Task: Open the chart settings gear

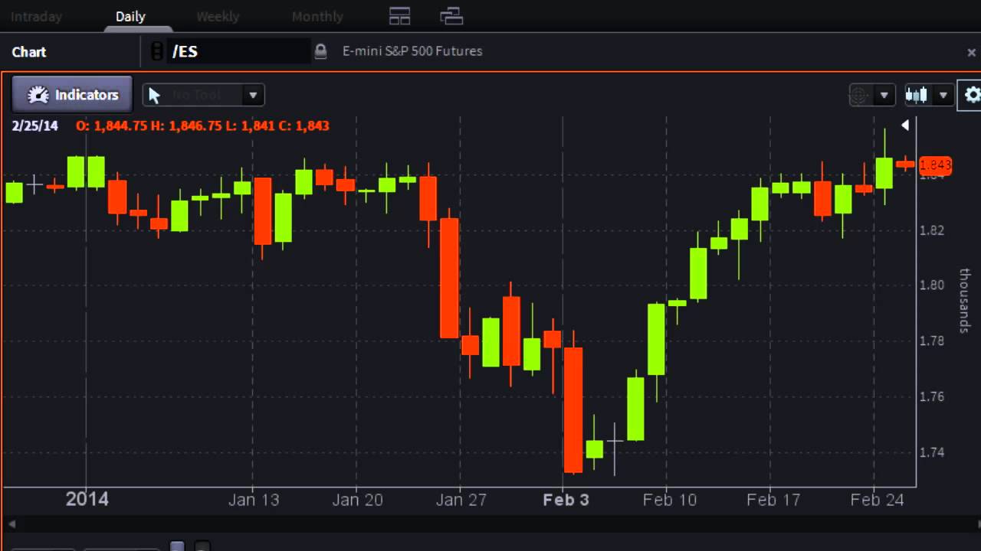Action: (972, 95)
